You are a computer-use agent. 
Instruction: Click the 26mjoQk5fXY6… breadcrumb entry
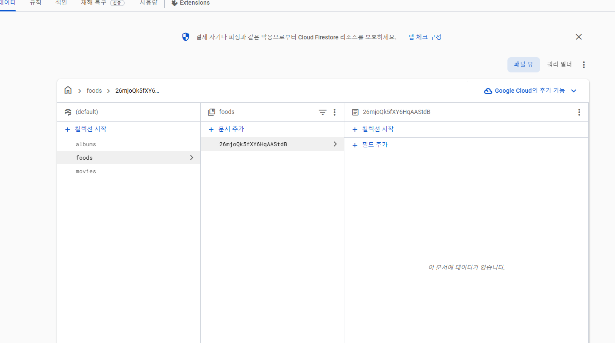tap(137, 91)
